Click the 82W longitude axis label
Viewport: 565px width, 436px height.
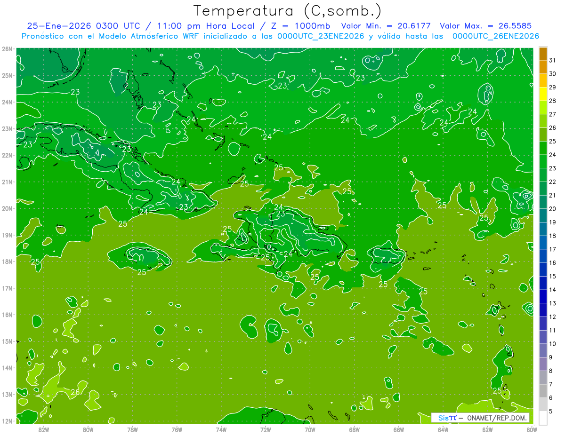coord(44,429)
